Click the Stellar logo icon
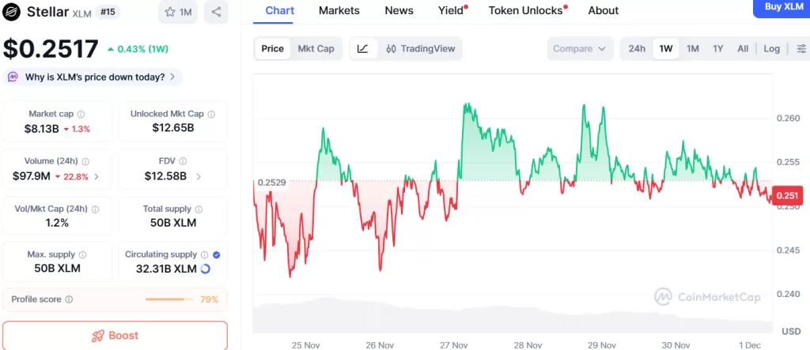 (12, 12)
